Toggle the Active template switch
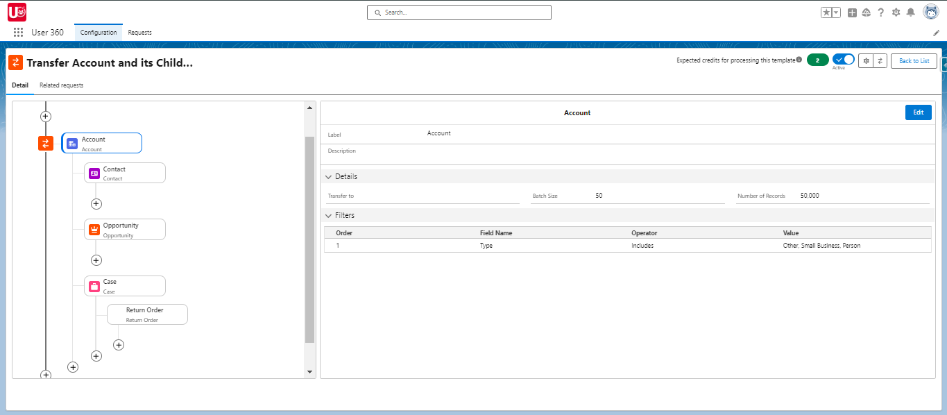This screenshot has width=947, height=415. pos(844,59)
